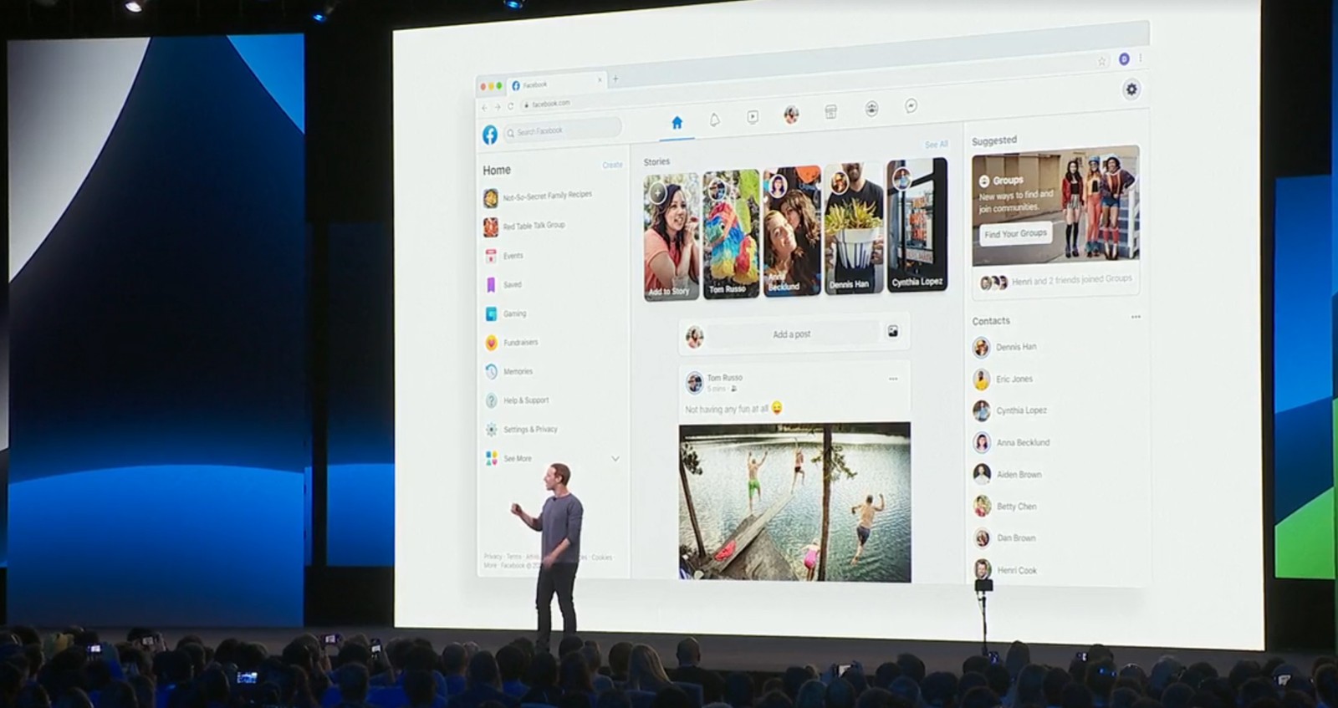Click the settings gear icon at top right
The height and width of the screenshot is (708, 1338).
point(1131,89)
